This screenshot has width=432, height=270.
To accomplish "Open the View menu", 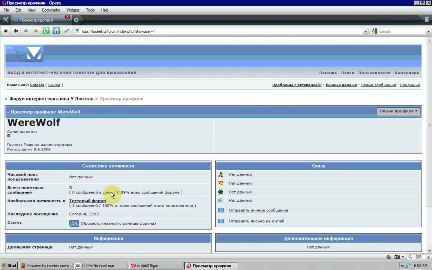I will [x=31, y=10].
